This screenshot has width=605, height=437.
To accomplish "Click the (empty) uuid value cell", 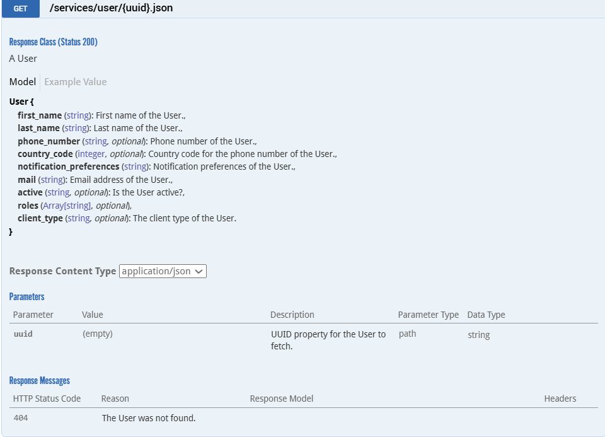I will coord(98,334).
